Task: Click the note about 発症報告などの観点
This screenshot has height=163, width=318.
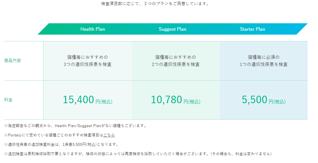Action: coord(75,125)
